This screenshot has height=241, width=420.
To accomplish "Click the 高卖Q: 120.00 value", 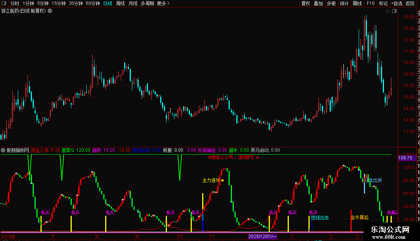I will 76,150.
